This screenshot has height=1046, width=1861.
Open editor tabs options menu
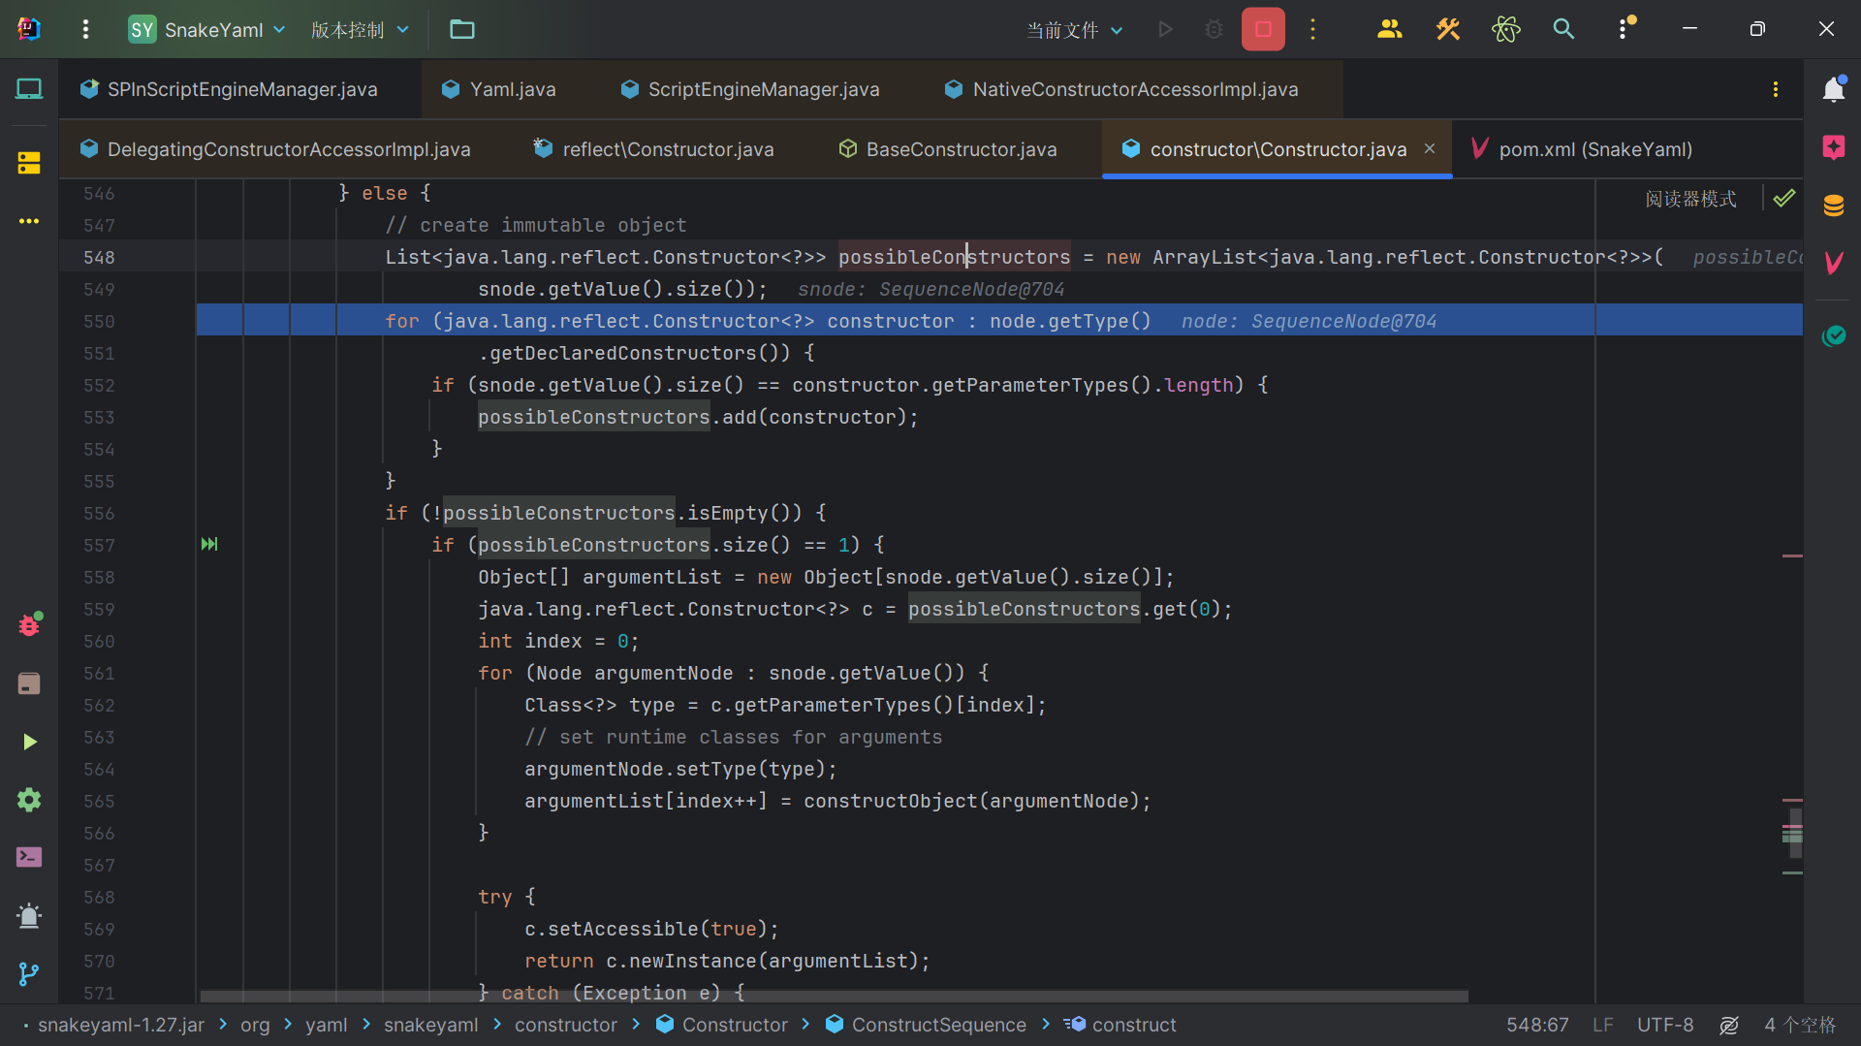pos(1776,89)
